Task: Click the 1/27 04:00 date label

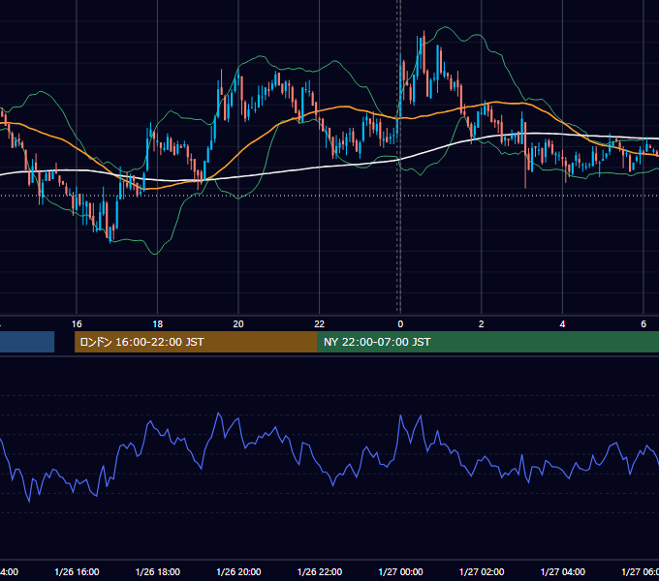Action: pyautogui.click(x=563, y=572)
